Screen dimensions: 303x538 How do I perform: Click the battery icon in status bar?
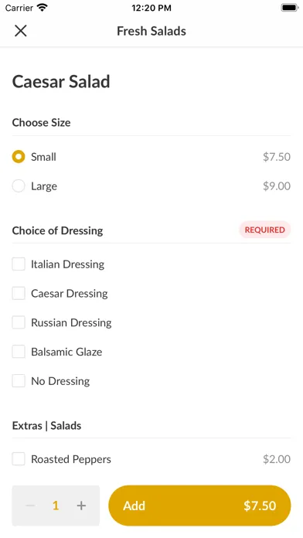[x=290, y=8]
